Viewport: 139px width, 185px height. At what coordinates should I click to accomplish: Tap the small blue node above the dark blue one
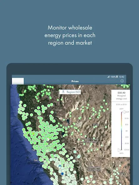coord(60,166)
